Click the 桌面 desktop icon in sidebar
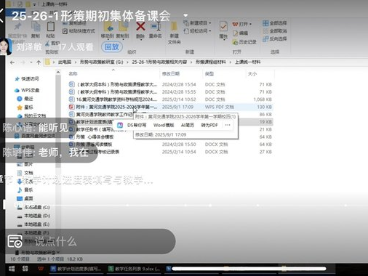 click(20, 198)
